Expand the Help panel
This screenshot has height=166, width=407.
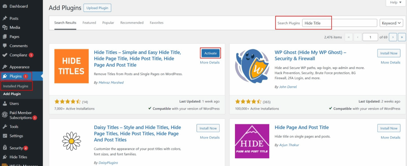click(395, 2)
